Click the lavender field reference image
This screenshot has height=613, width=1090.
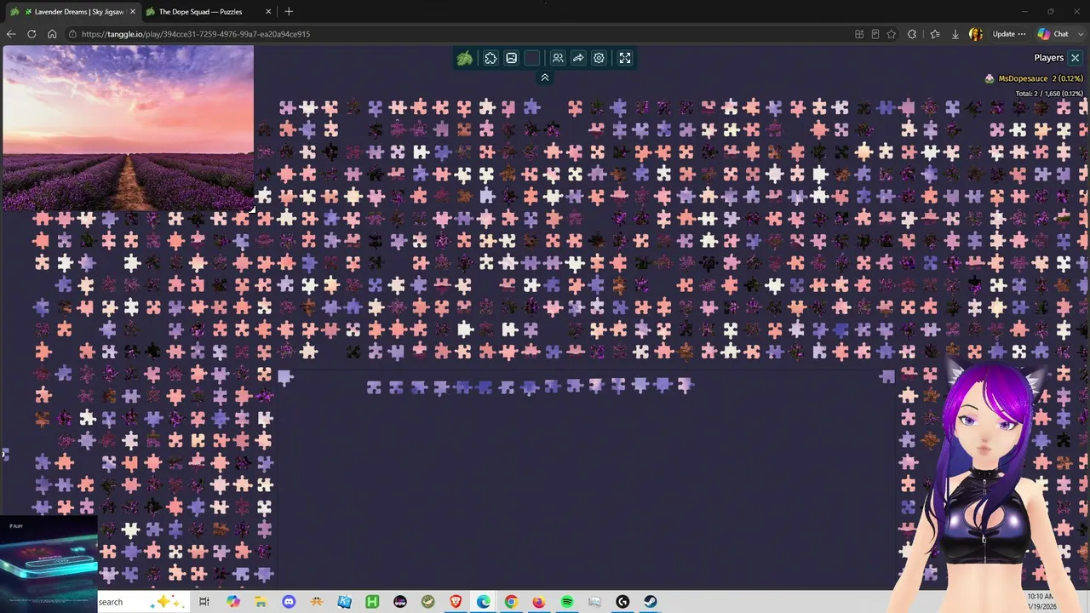(128, 128)
